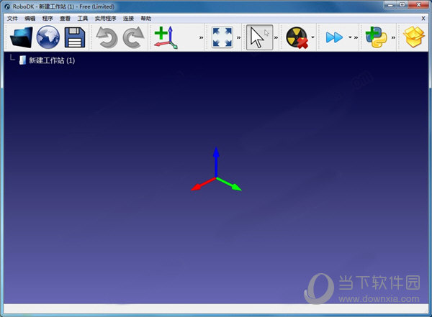432x317 pixels.
Task: Maximize the RoboDK window
Action: (402, 5)
